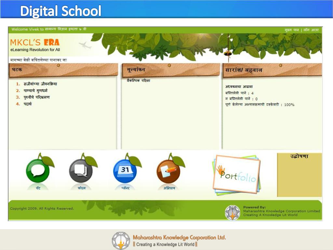Click the फोरम label under the grey apple
Image resolution: width=333 pixels, height=250 pixels.
82,188
